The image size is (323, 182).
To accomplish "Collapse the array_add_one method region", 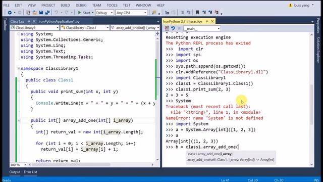I will 19,120.
